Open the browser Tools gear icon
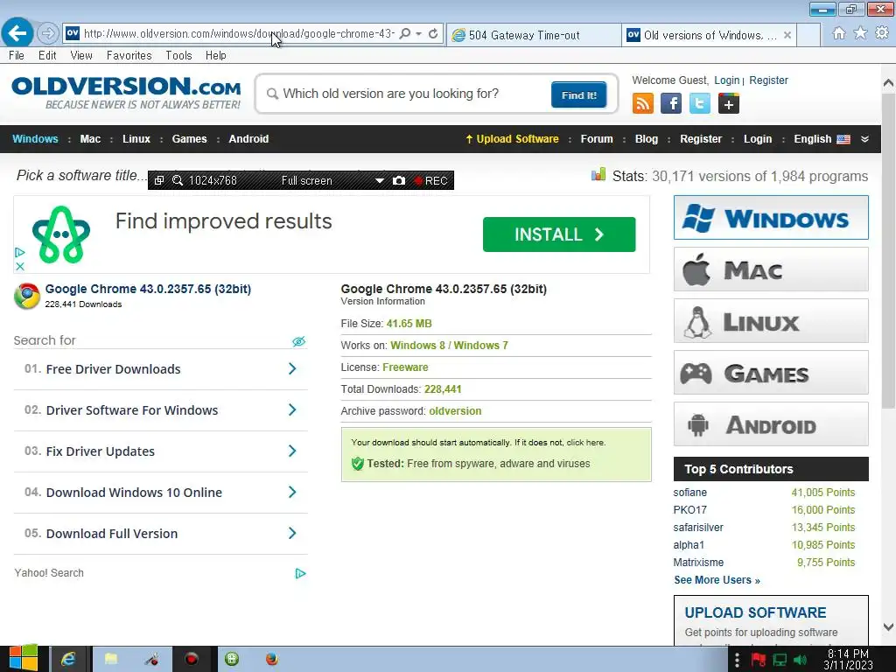896x672 pixels. pyautogui.click(x=882, y=33)
